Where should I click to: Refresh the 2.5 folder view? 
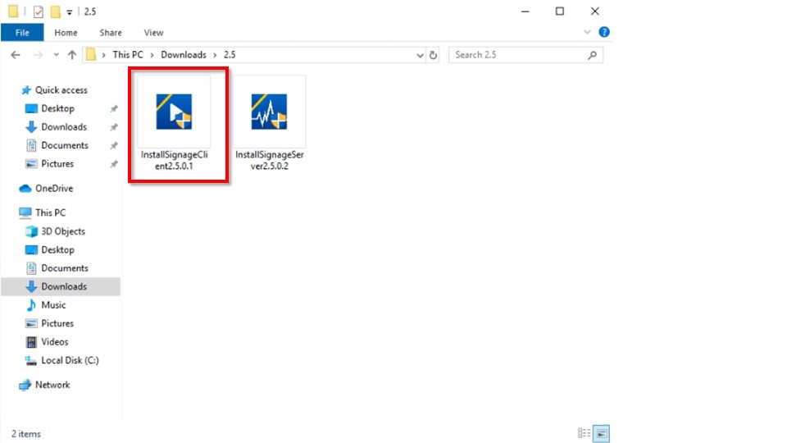(434, 55)
